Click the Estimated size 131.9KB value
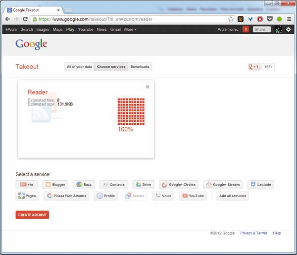This screenshot has width=297, height=255. click(x=65, y=104)
